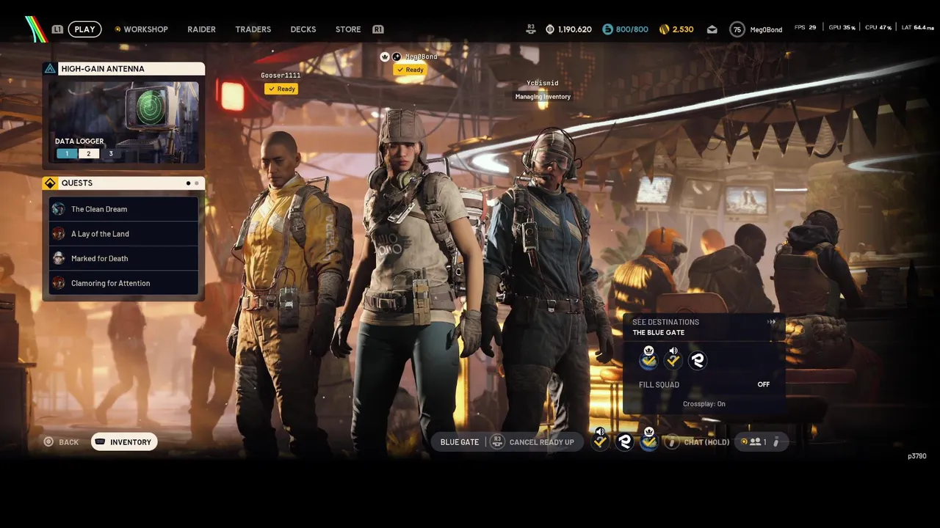This screenshot has width=940, height=528.
Task: Click the Meg0Bond profile name in top bar
Action: point(766,29)
